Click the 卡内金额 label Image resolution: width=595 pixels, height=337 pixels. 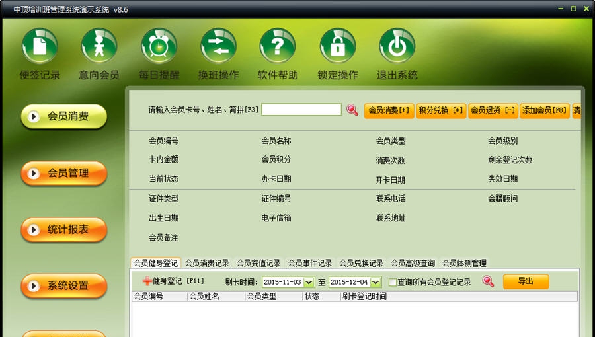click(x=163, y=160)
